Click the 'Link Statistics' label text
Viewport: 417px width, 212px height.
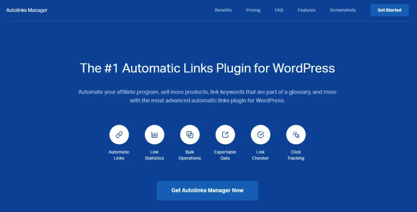coord(154,155)
